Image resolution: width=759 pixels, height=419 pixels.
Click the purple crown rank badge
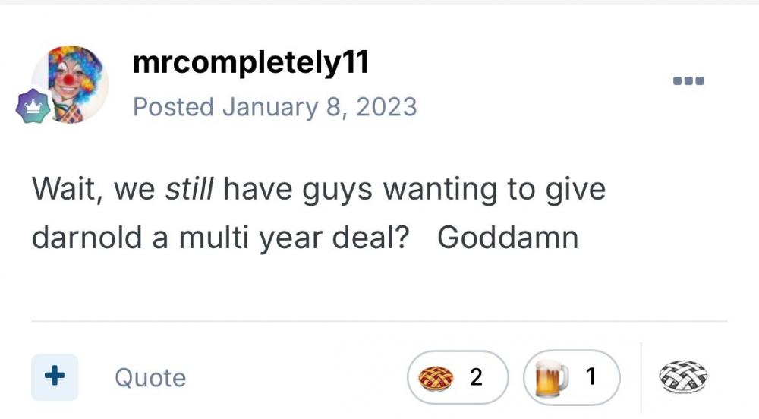tap(33, 109)
